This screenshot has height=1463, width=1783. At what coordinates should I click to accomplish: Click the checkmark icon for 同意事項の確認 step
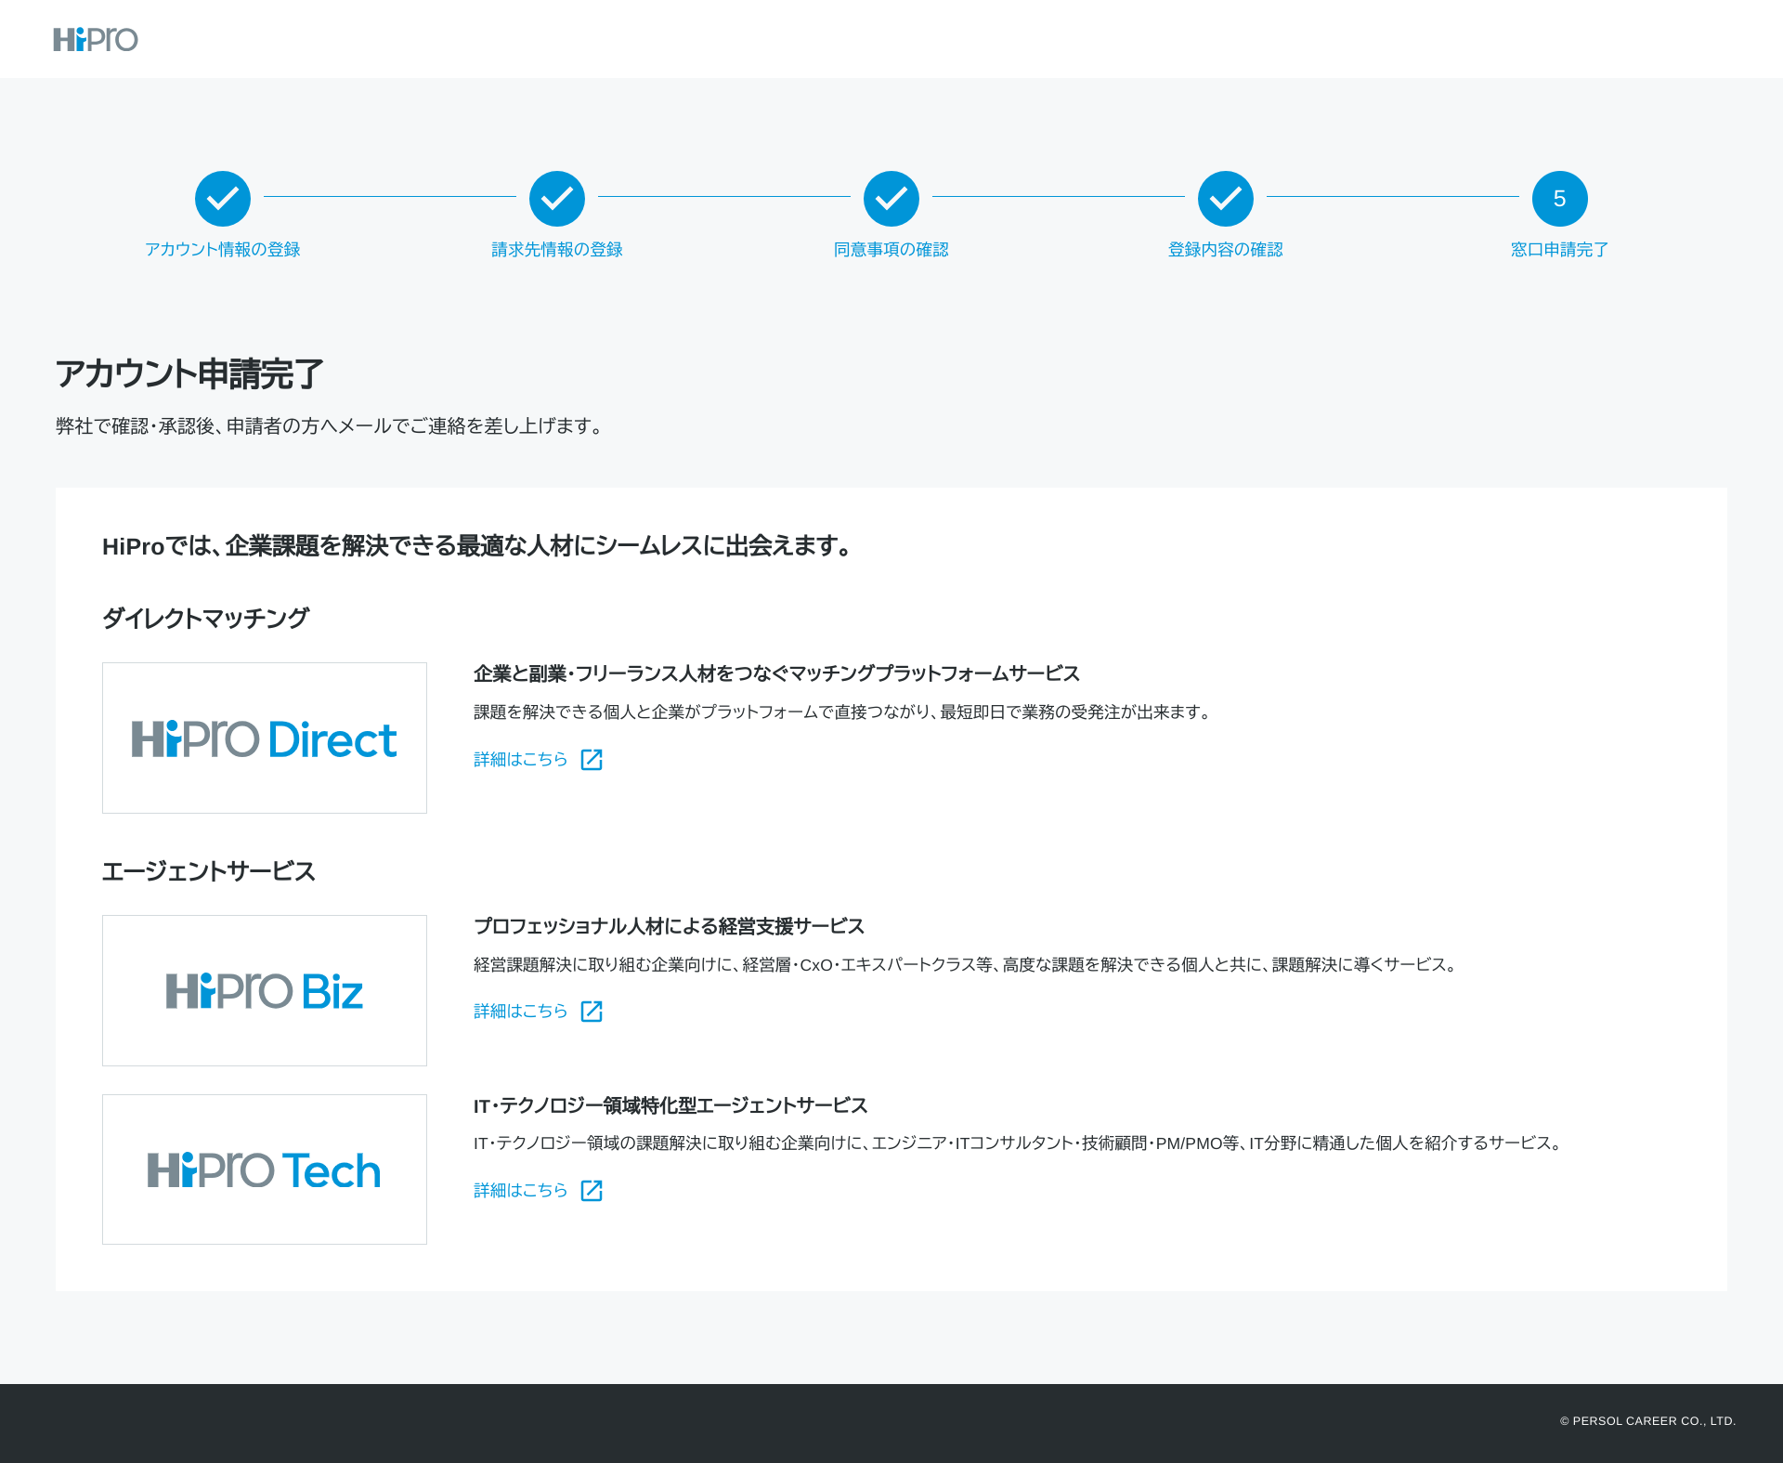click(x=891, y=198)
